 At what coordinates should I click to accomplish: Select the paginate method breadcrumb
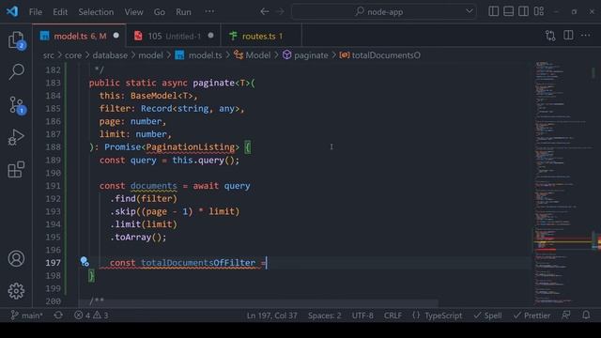(305, 55)
